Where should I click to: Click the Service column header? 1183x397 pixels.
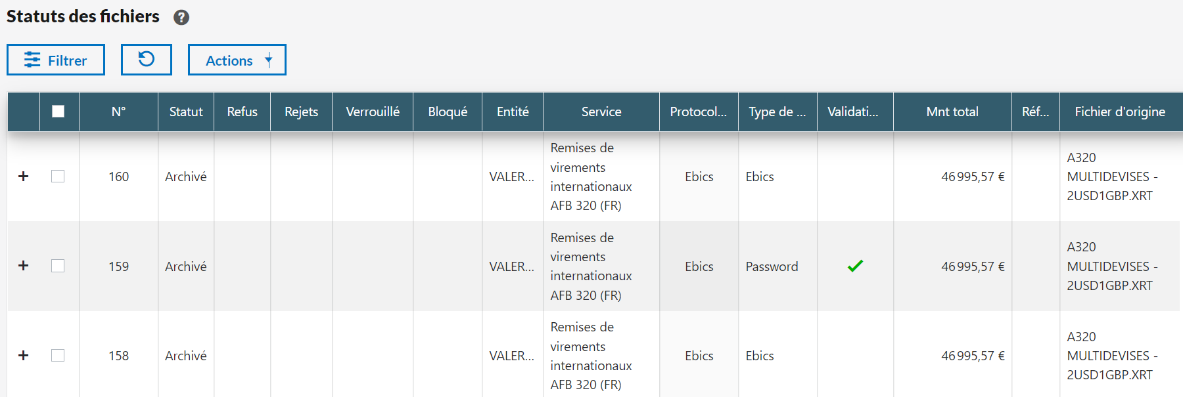click(601, 112)
